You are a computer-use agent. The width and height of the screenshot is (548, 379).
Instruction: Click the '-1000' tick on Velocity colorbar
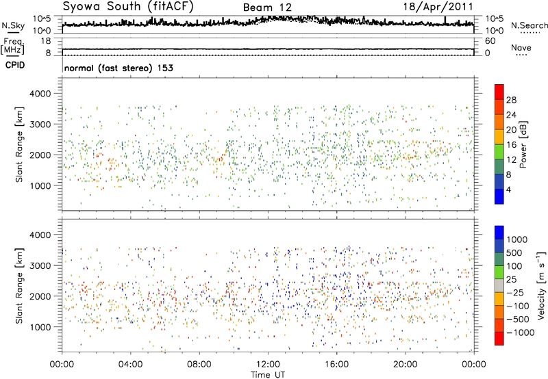521,332
